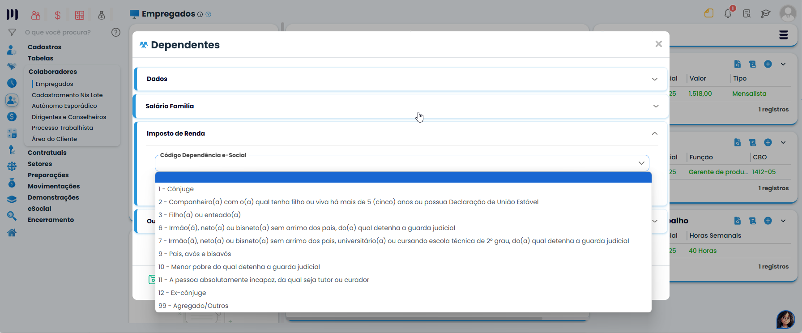
Task: Expand the Dados section
Action: (x=401, y=79)
